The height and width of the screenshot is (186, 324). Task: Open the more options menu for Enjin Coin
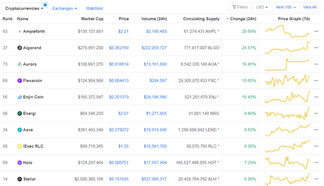[316, 97]
